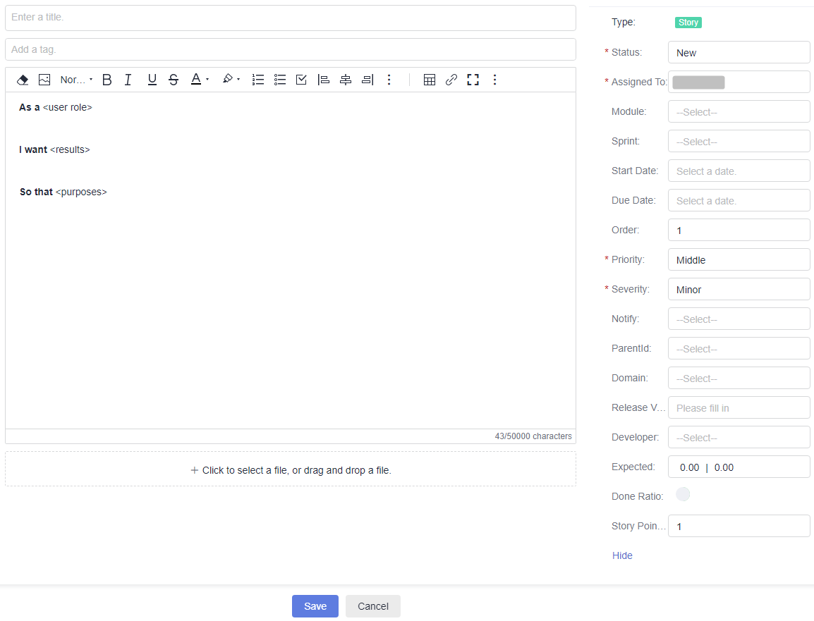Switch the editor to fullscreen
The width and height of the screenshot is (814, 621).
pyautogui.click(x=473, y=80)
